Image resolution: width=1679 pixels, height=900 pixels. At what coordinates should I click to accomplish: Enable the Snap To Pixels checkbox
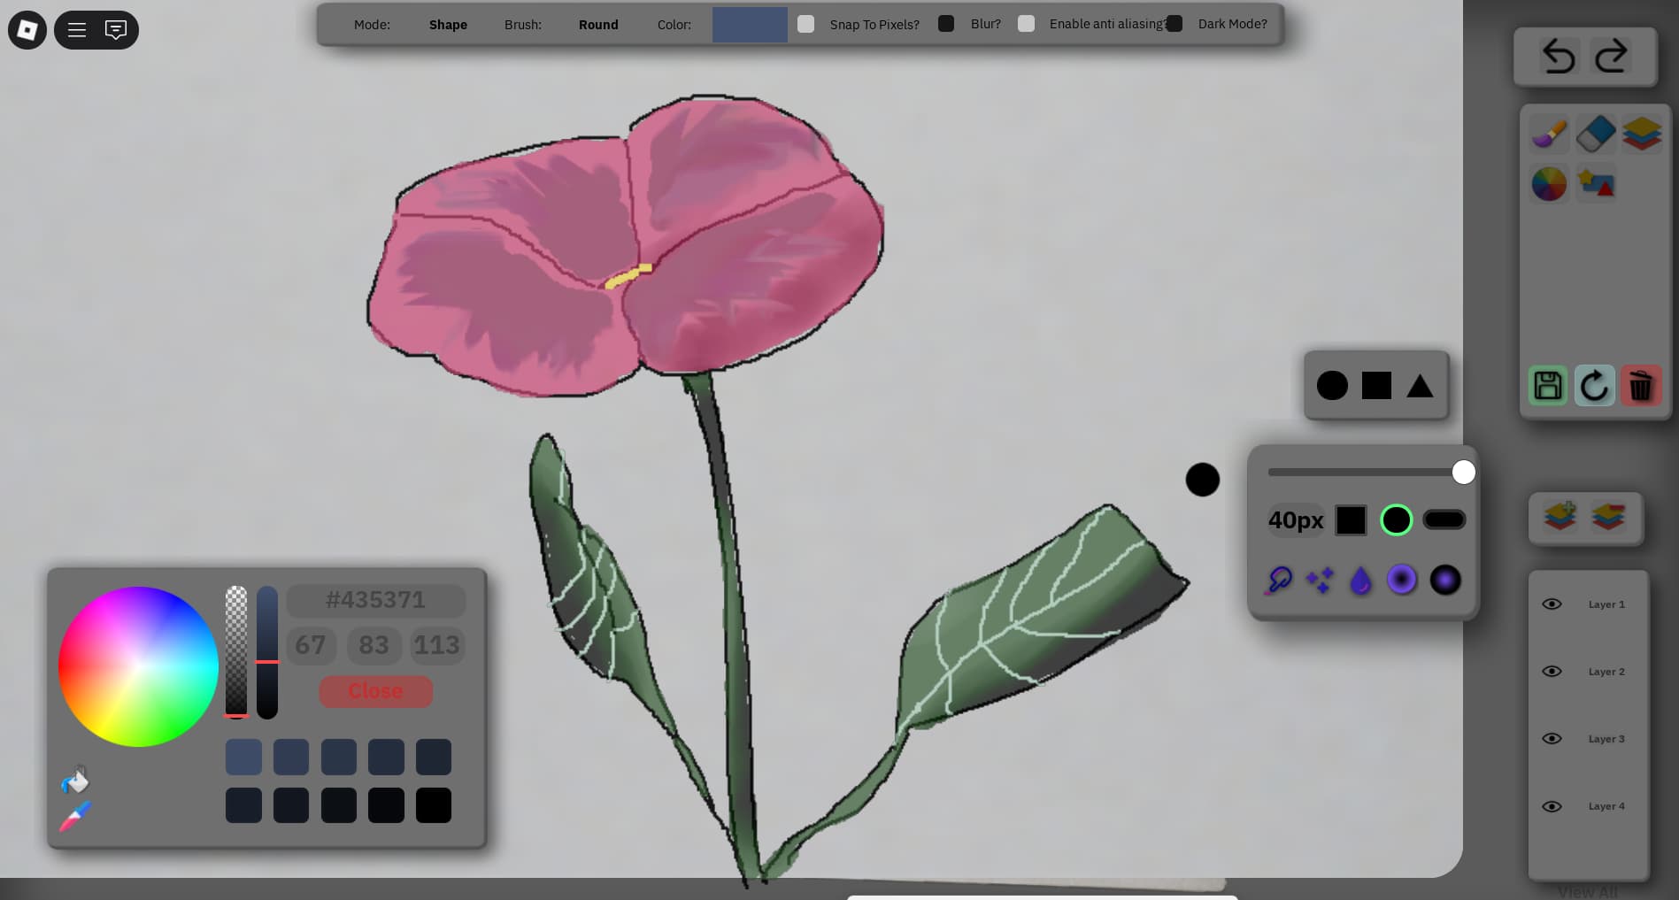click(x=805, y=24)
